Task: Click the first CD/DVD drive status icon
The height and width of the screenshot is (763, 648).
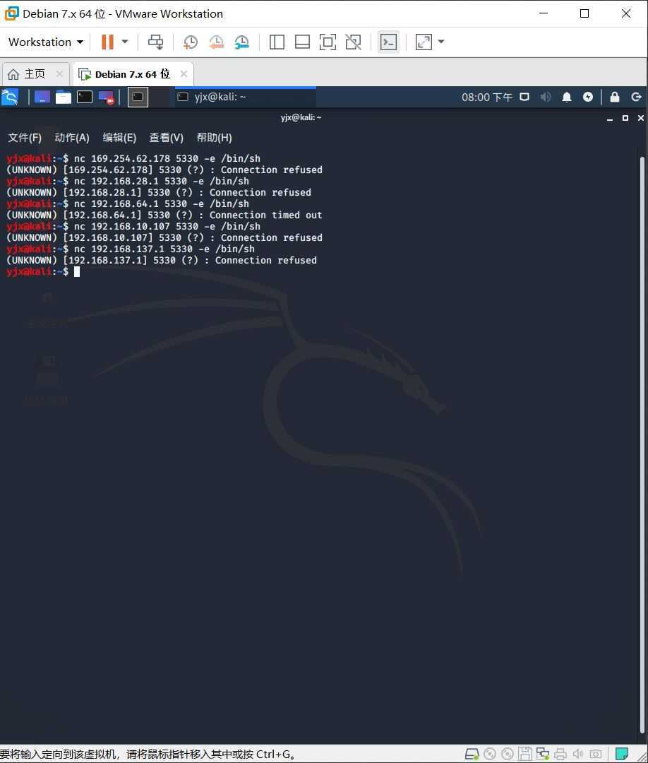Action: (490, 755)
